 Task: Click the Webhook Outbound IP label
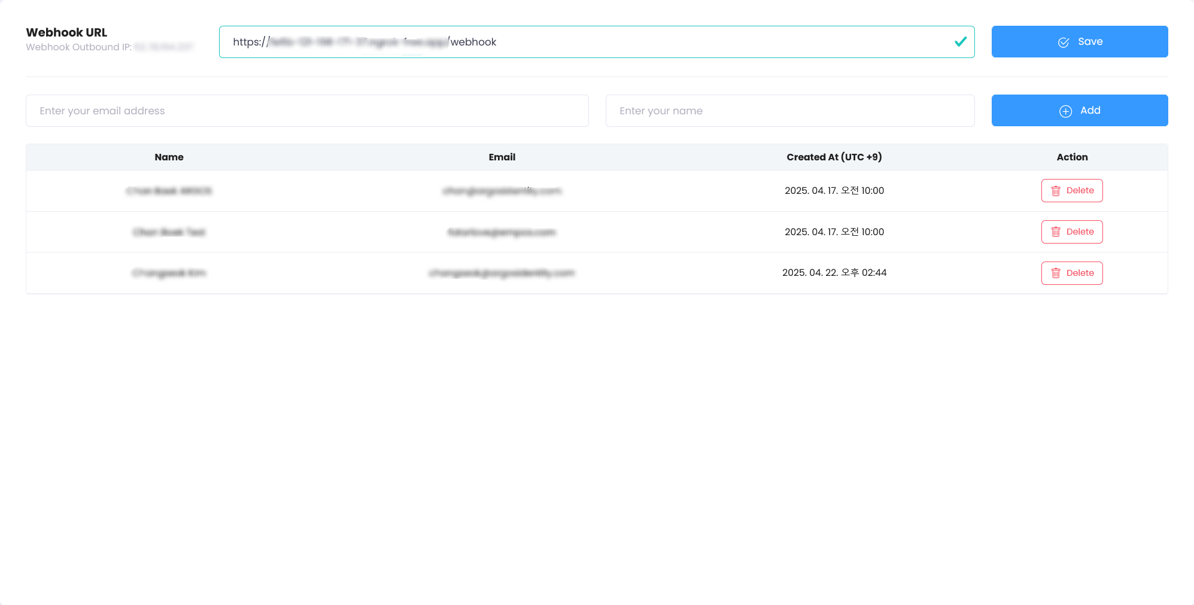pyautogui.click(x=80, y=47)
